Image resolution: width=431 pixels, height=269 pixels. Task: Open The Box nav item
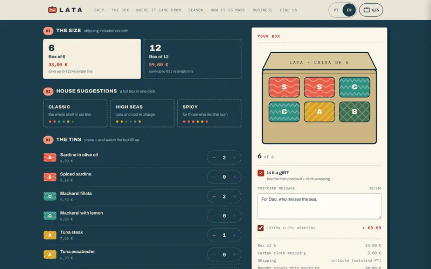(x=120, y=10)
